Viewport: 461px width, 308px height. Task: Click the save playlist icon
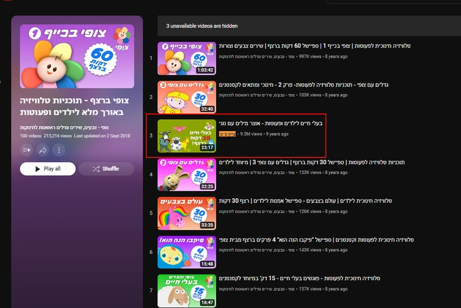(26, 150)
